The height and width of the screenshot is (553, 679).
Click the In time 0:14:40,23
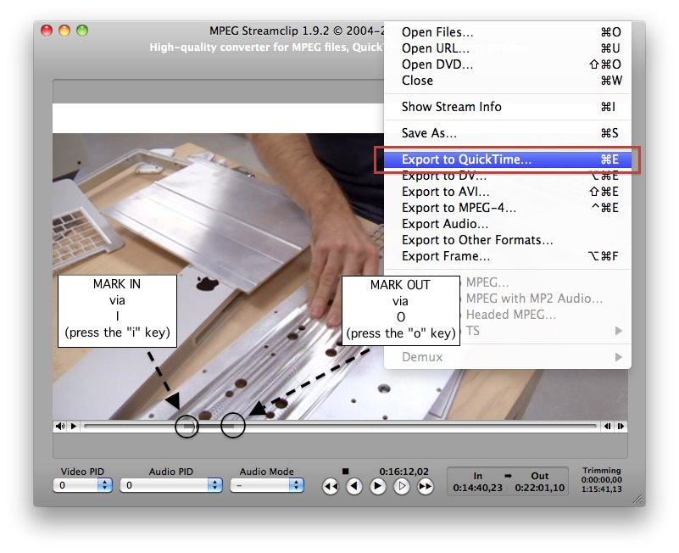tap(477, 488)
